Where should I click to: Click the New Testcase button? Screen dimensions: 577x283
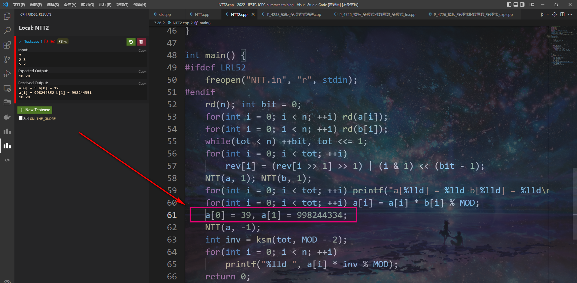coord(35,110)
